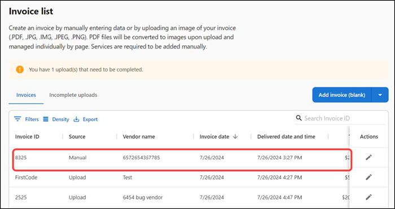
Task: Change the table Density
Action: [x=56, y=119]
